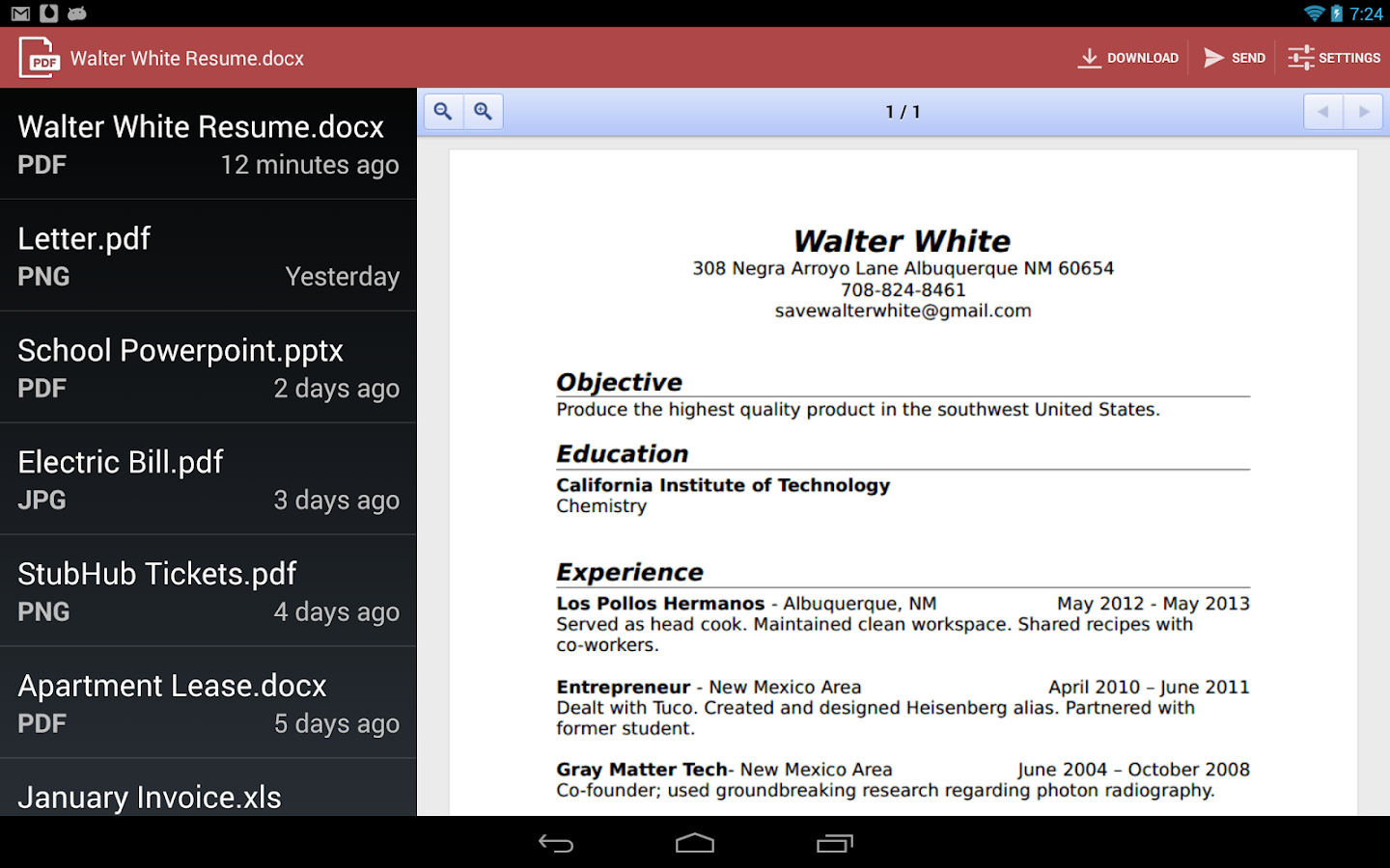Click 'Gray Matter Tech' in the resume
This screenshot has width=1390, height=868.
pyautogui.click(x=642, y=770)
